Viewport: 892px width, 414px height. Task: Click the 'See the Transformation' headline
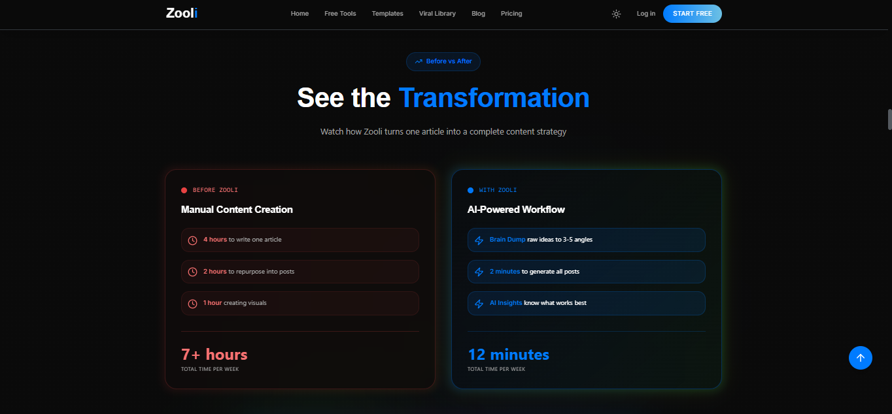pos(443,97)
